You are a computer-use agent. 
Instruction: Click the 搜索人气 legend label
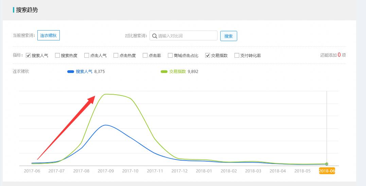pyautogui.click(x=84, y=72)
